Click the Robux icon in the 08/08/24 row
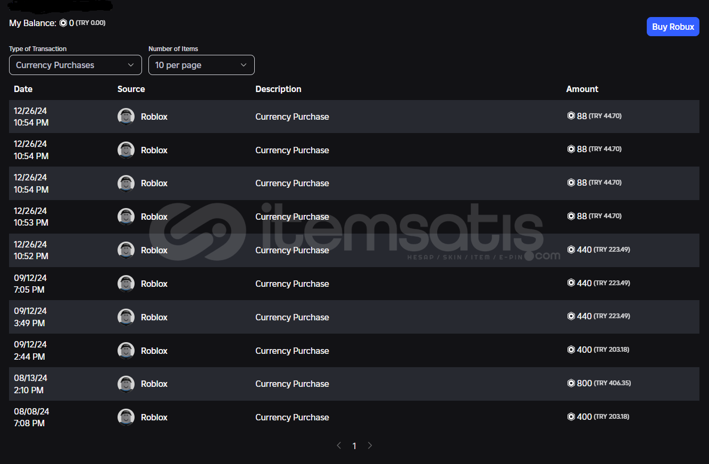This screenshot has width=709, height=464. [x=571, y=417]
